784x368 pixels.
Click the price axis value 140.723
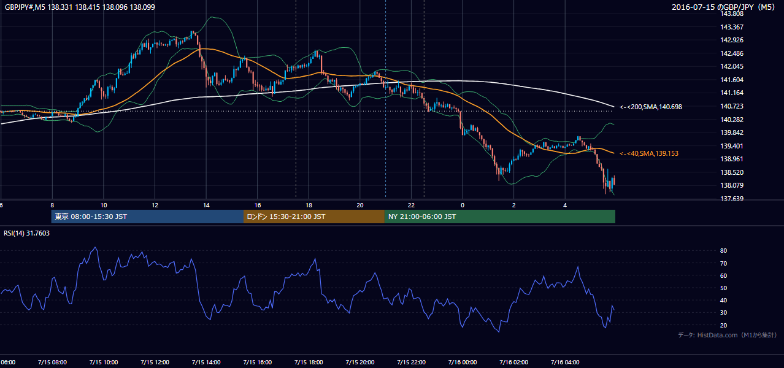click(731, 106)
